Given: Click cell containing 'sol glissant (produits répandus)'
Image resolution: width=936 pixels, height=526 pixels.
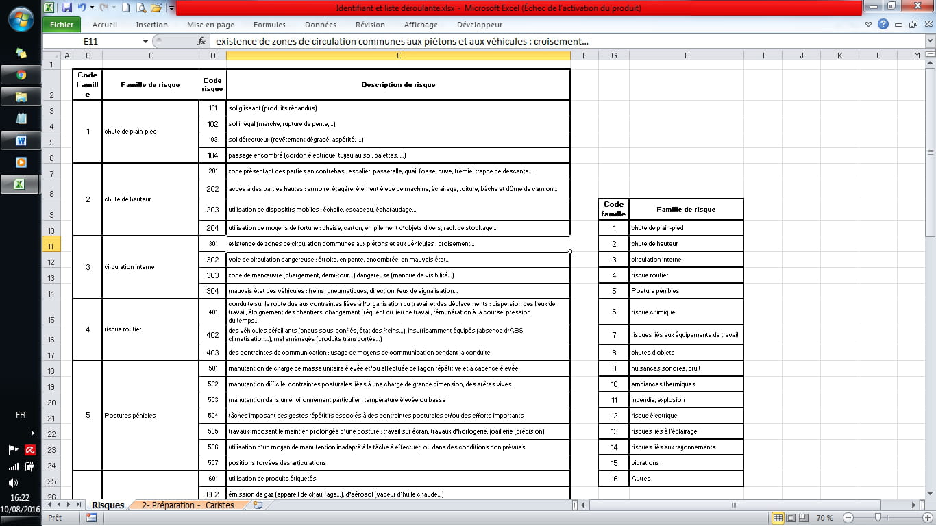Looking at the screenshot, I should tap(398, 108).
